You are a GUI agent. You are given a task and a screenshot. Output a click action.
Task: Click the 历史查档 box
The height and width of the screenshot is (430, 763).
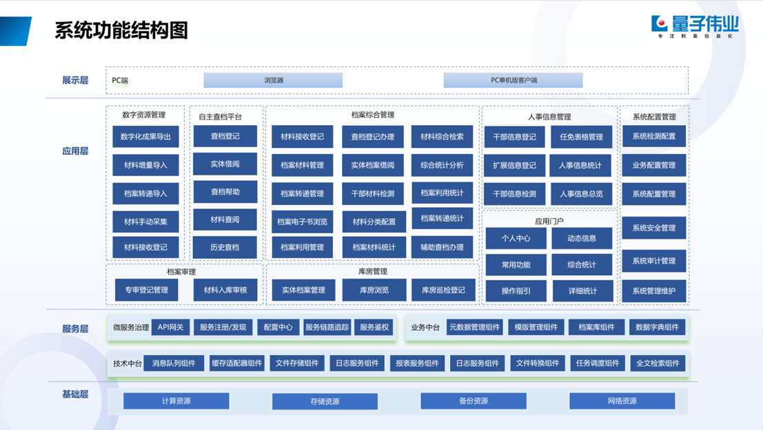pyautogui.click(x=225, y=247)
